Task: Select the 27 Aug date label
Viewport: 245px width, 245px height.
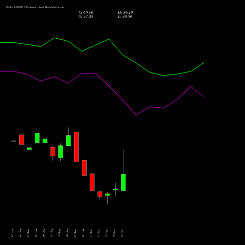Action: (75, 233)
